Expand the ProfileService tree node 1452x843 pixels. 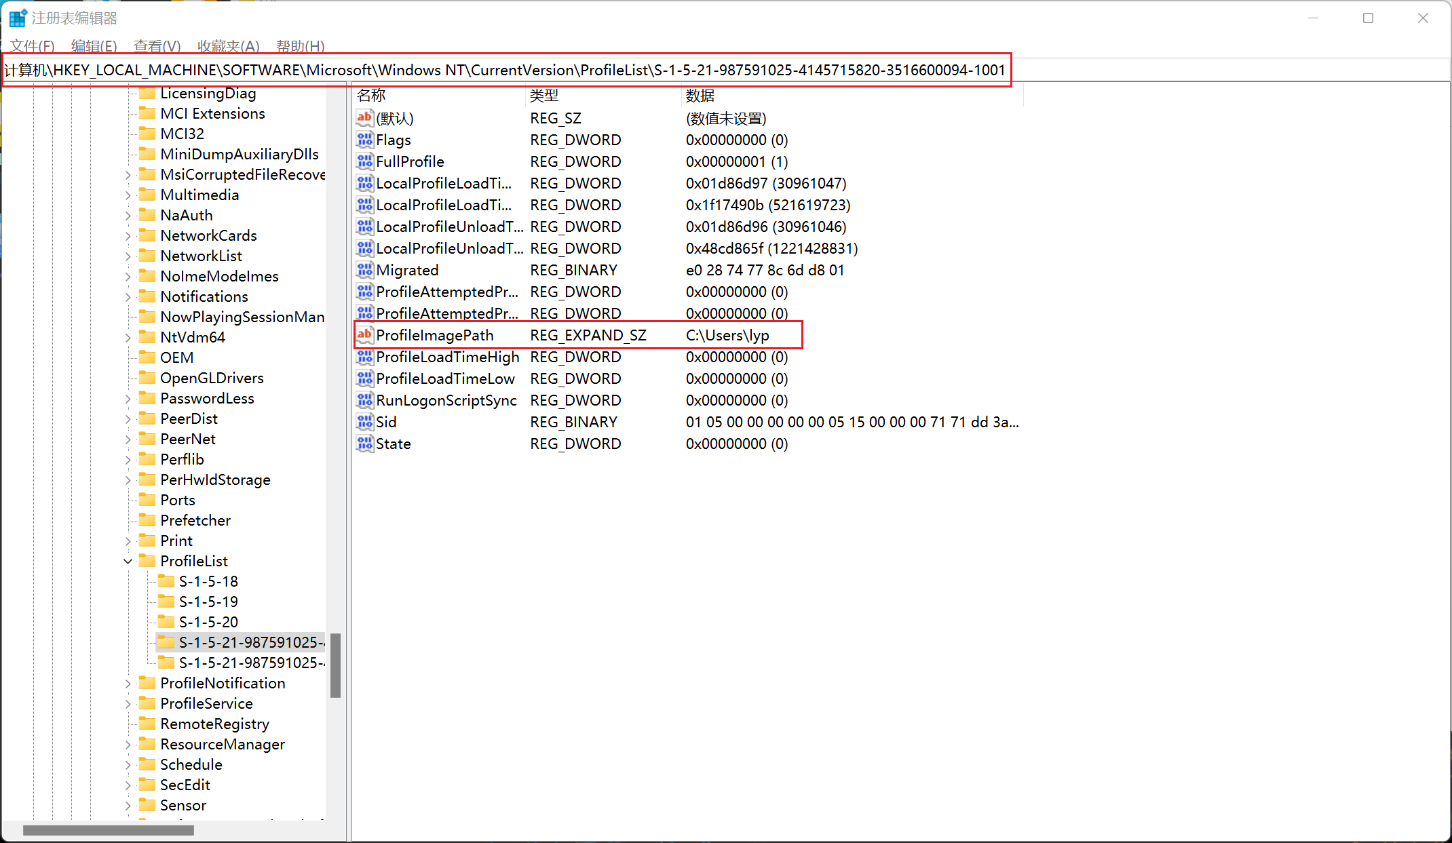point(128,704)
